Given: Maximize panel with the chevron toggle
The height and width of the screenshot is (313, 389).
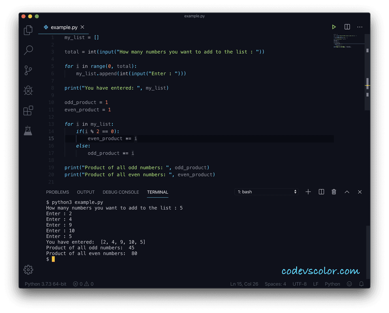Looking at the screenshot, I should [x=347, y=192].
